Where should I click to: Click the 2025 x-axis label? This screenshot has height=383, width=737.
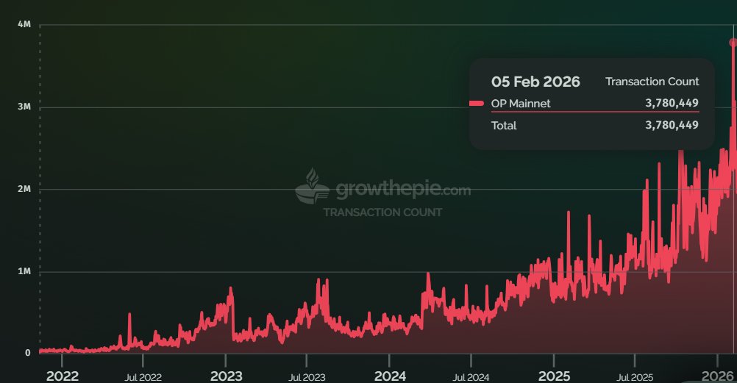click(554, 376)
